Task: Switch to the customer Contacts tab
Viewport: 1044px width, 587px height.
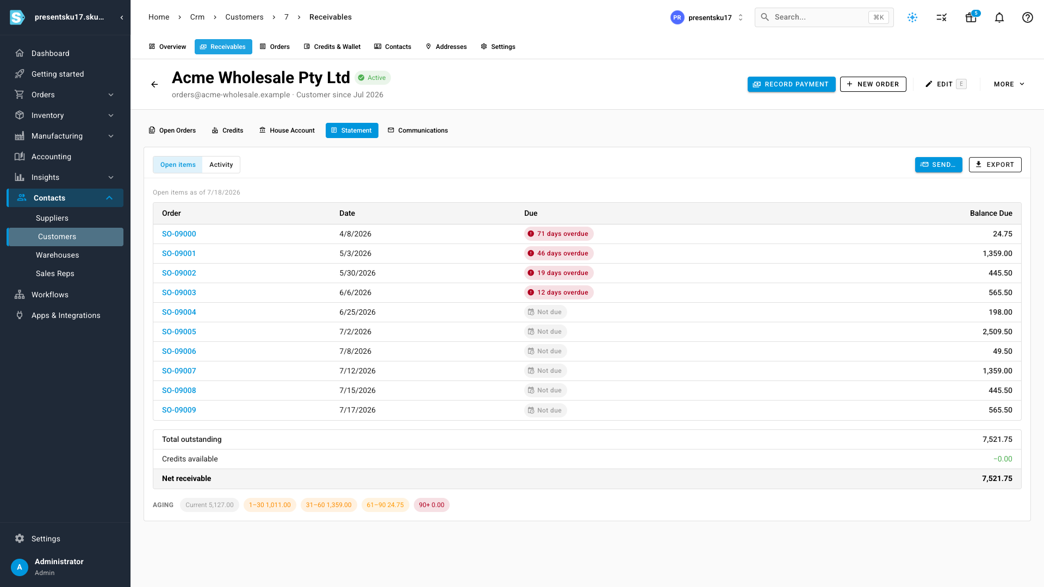Action: [x=393, y=47]
